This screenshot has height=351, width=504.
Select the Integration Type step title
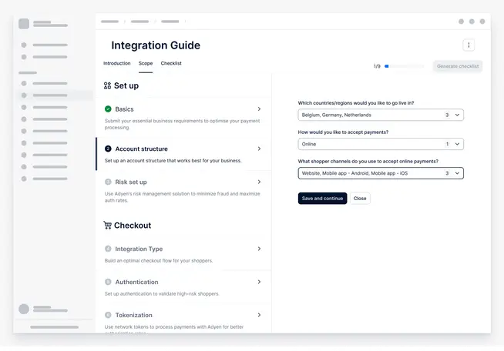139,249
